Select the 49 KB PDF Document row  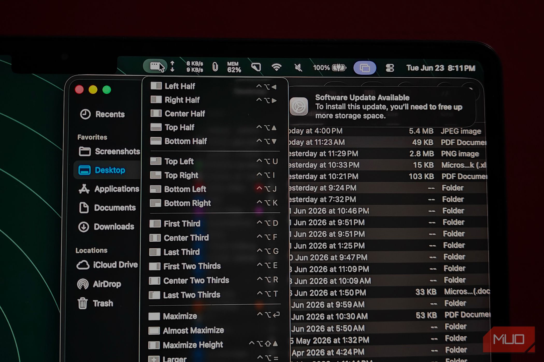coord(387,142)
